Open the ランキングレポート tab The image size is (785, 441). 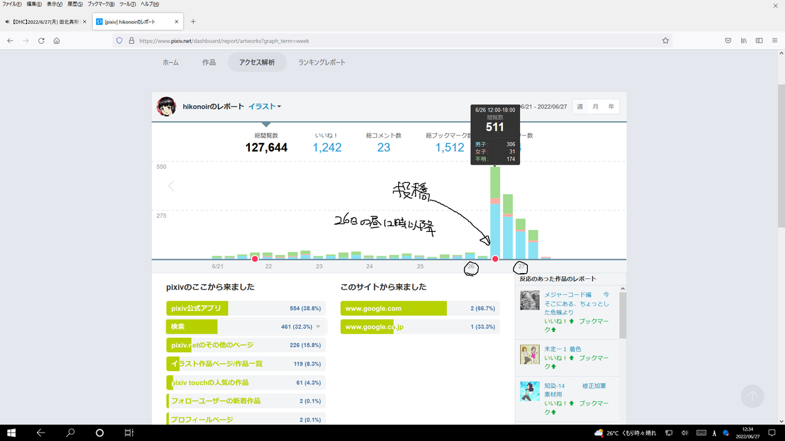tap(321, 63)
